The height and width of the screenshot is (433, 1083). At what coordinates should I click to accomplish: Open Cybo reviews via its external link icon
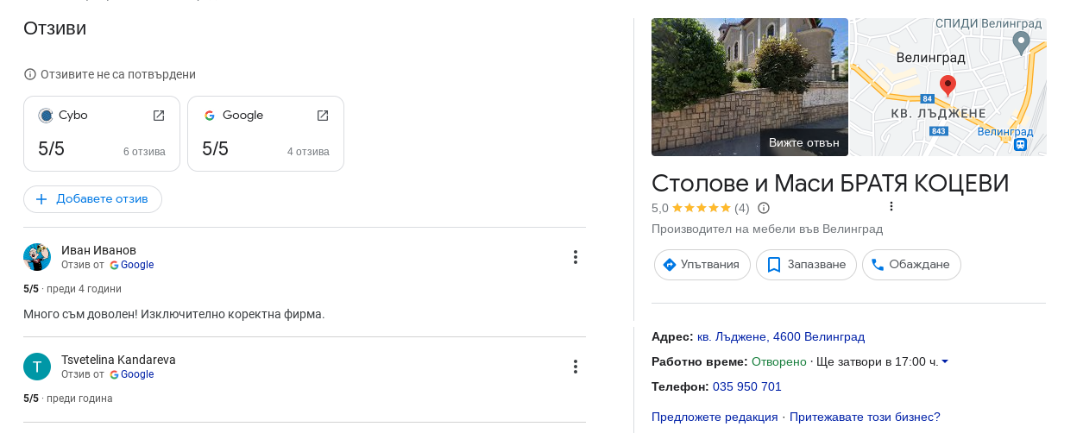coord(159,116)
